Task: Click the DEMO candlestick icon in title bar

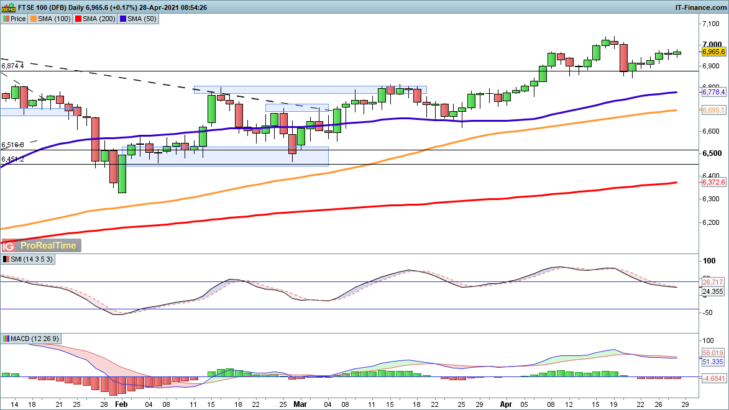Action: [x=7, y=7]
